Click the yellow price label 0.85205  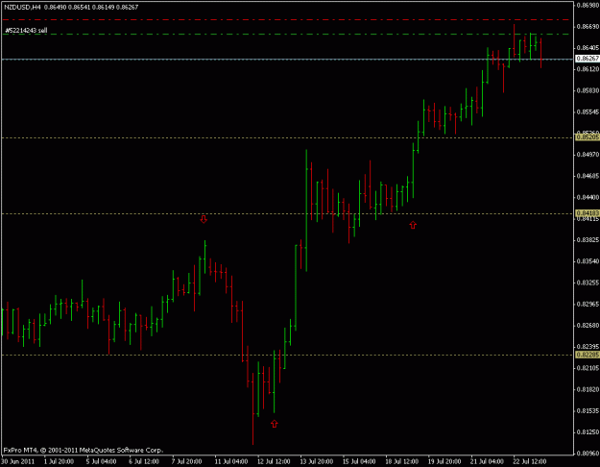click(x=588, y=137)
